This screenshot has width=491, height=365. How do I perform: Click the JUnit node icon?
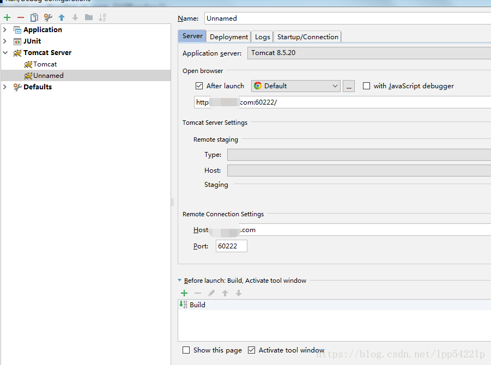(17, 41)
